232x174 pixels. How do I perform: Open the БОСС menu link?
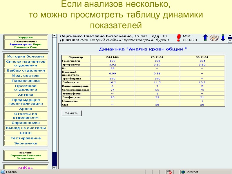pos(26,133)
